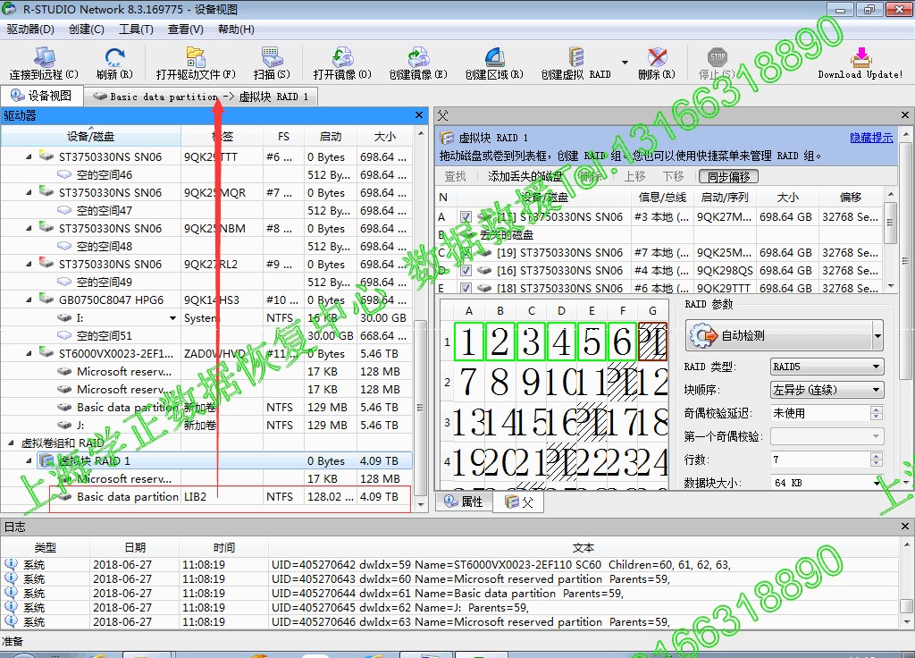Image resolution: width=915 pixels, height=658 pixels.
Task: Click Create Virtual RAID icon
Action: pos(576,56)
